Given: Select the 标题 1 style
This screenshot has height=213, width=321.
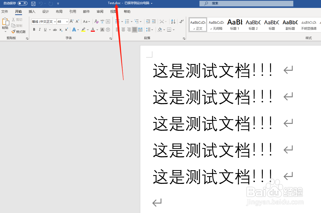Looking at the screenshot, I should [234, 24].
